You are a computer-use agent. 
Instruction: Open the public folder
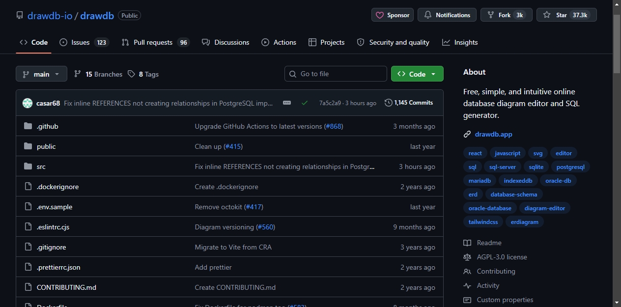[46, 146]
